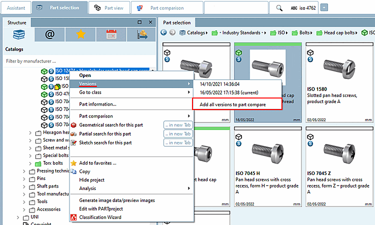Expand the Screw and washer tree folder
This screenshot has width=375, height=225.
pyautogui.click(x=30, y=140)
